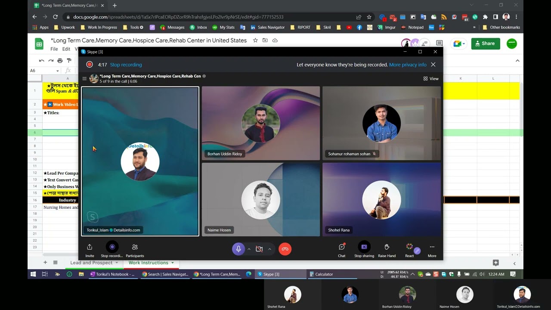Image resolution: width=551 pixels, height=310 pixels.
Task: Dismiss the recording notification banner
Action: 433,65
